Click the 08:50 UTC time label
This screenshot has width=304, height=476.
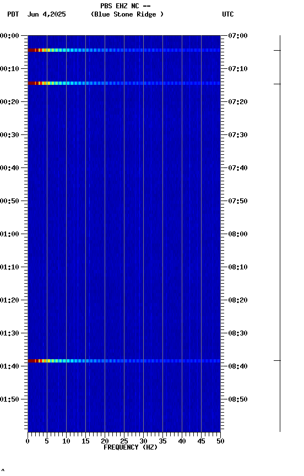[238, 399]
